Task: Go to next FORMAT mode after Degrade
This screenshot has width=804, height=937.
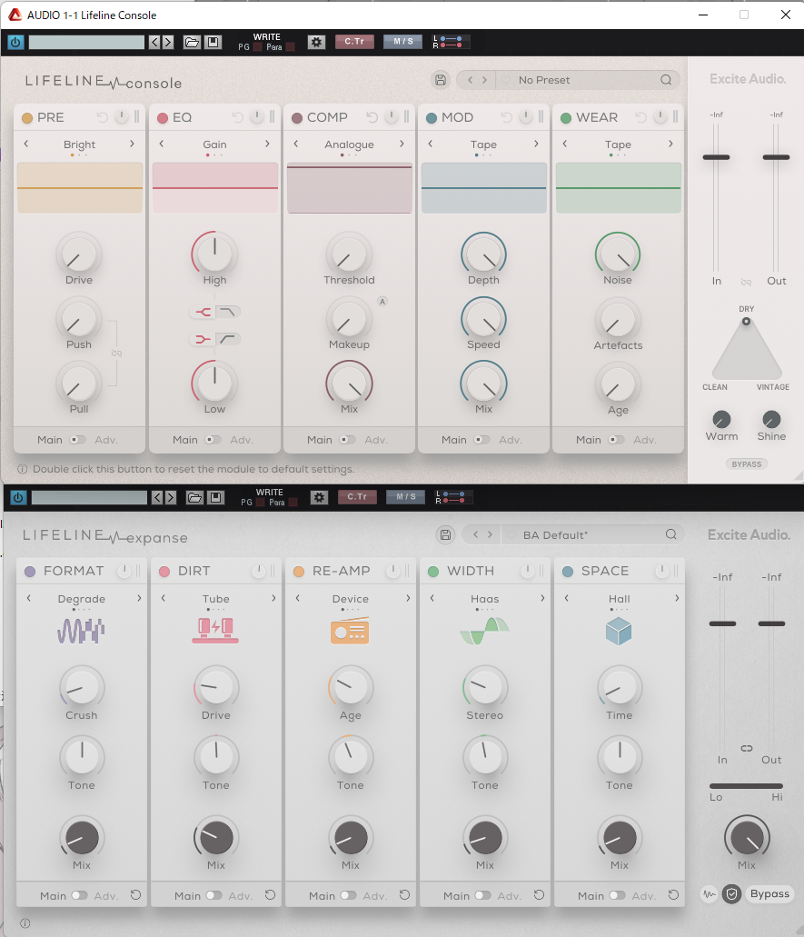Action: [x=139, y=598]
